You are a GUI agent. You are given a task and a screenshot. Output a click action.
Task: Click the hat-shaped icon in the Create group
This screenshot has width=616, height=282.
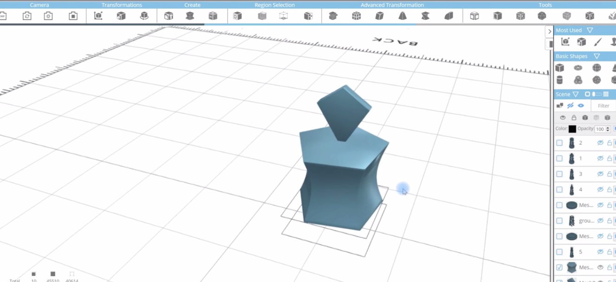coord(190,16)
